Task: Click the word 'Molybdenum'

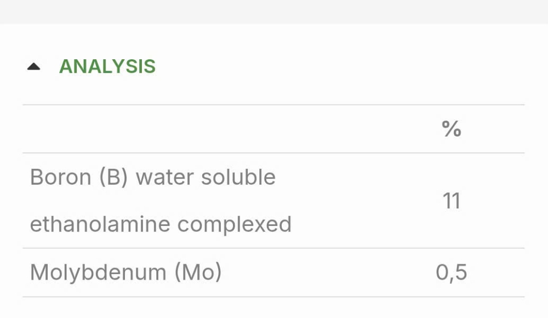Action: click(98, 272)
